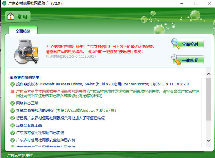Select the IE安全设置正确 text

pos(29,125)
